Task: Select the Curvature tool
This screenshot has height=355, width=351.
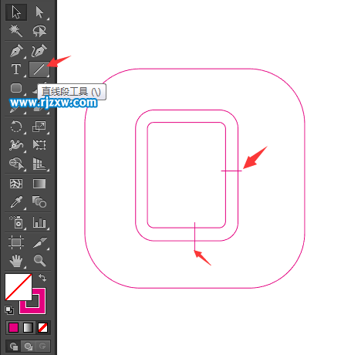Action: 39,50
